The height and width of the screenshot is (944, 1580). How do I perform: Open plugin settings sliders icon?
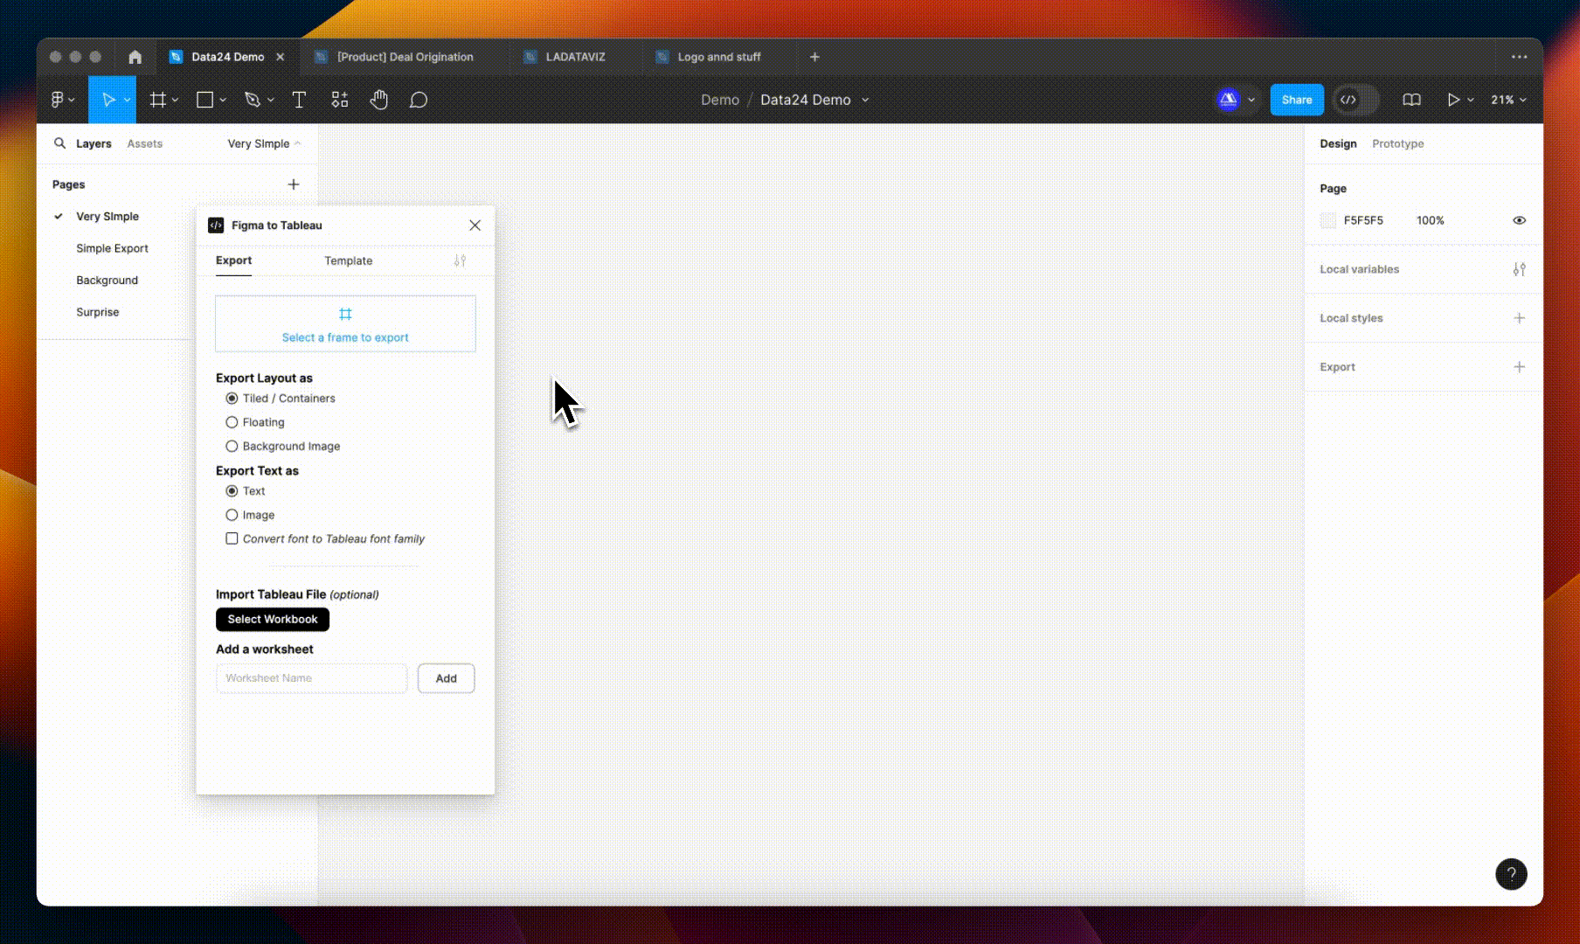coord(461,260)
